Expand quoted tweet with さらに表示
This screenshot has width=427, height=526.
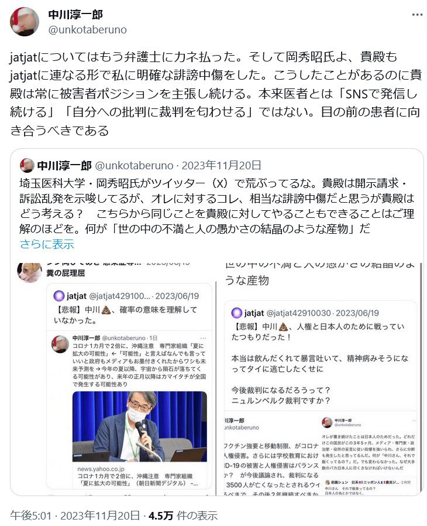click(x=47, y=244)
